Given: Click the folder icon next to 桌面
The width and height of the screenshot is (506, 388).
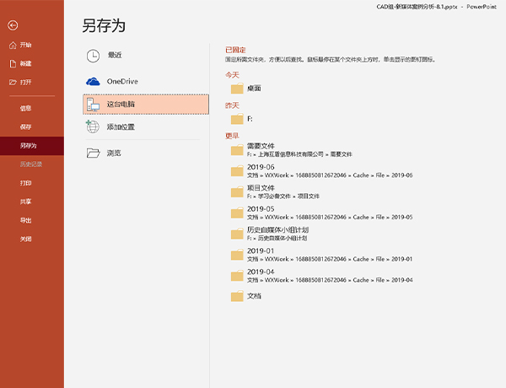Looking at the screenshot, I should point(237,88).
